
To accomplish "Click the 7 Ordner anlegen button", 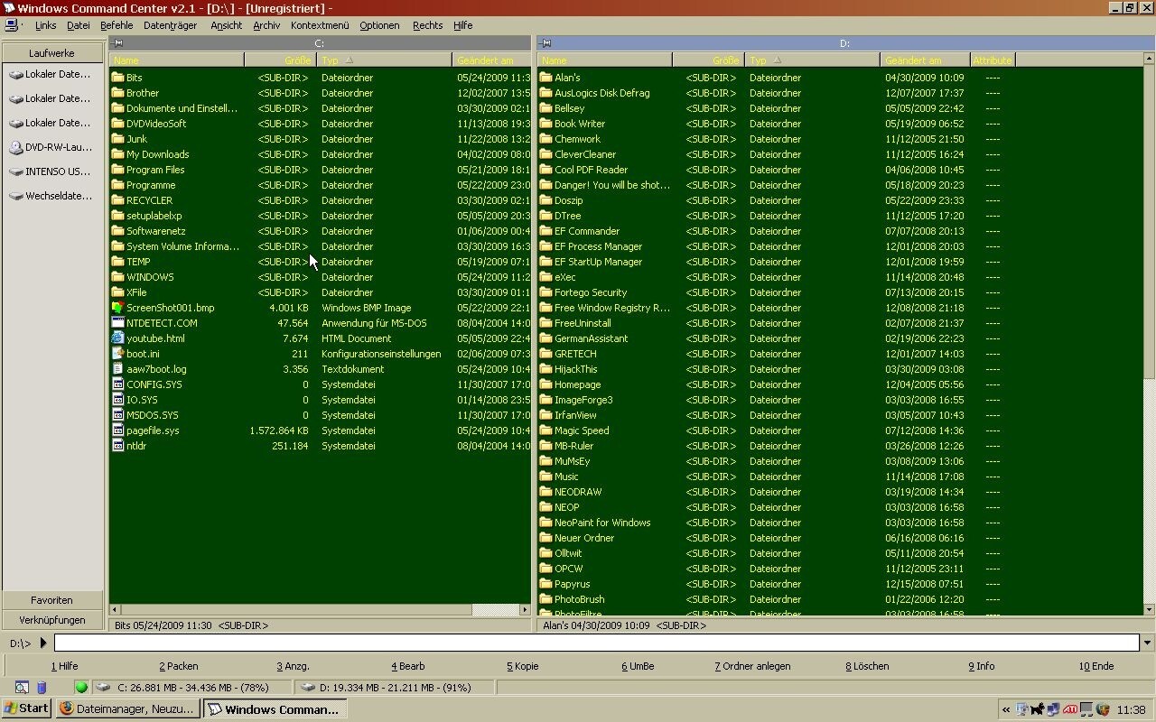I will [753, 666].
